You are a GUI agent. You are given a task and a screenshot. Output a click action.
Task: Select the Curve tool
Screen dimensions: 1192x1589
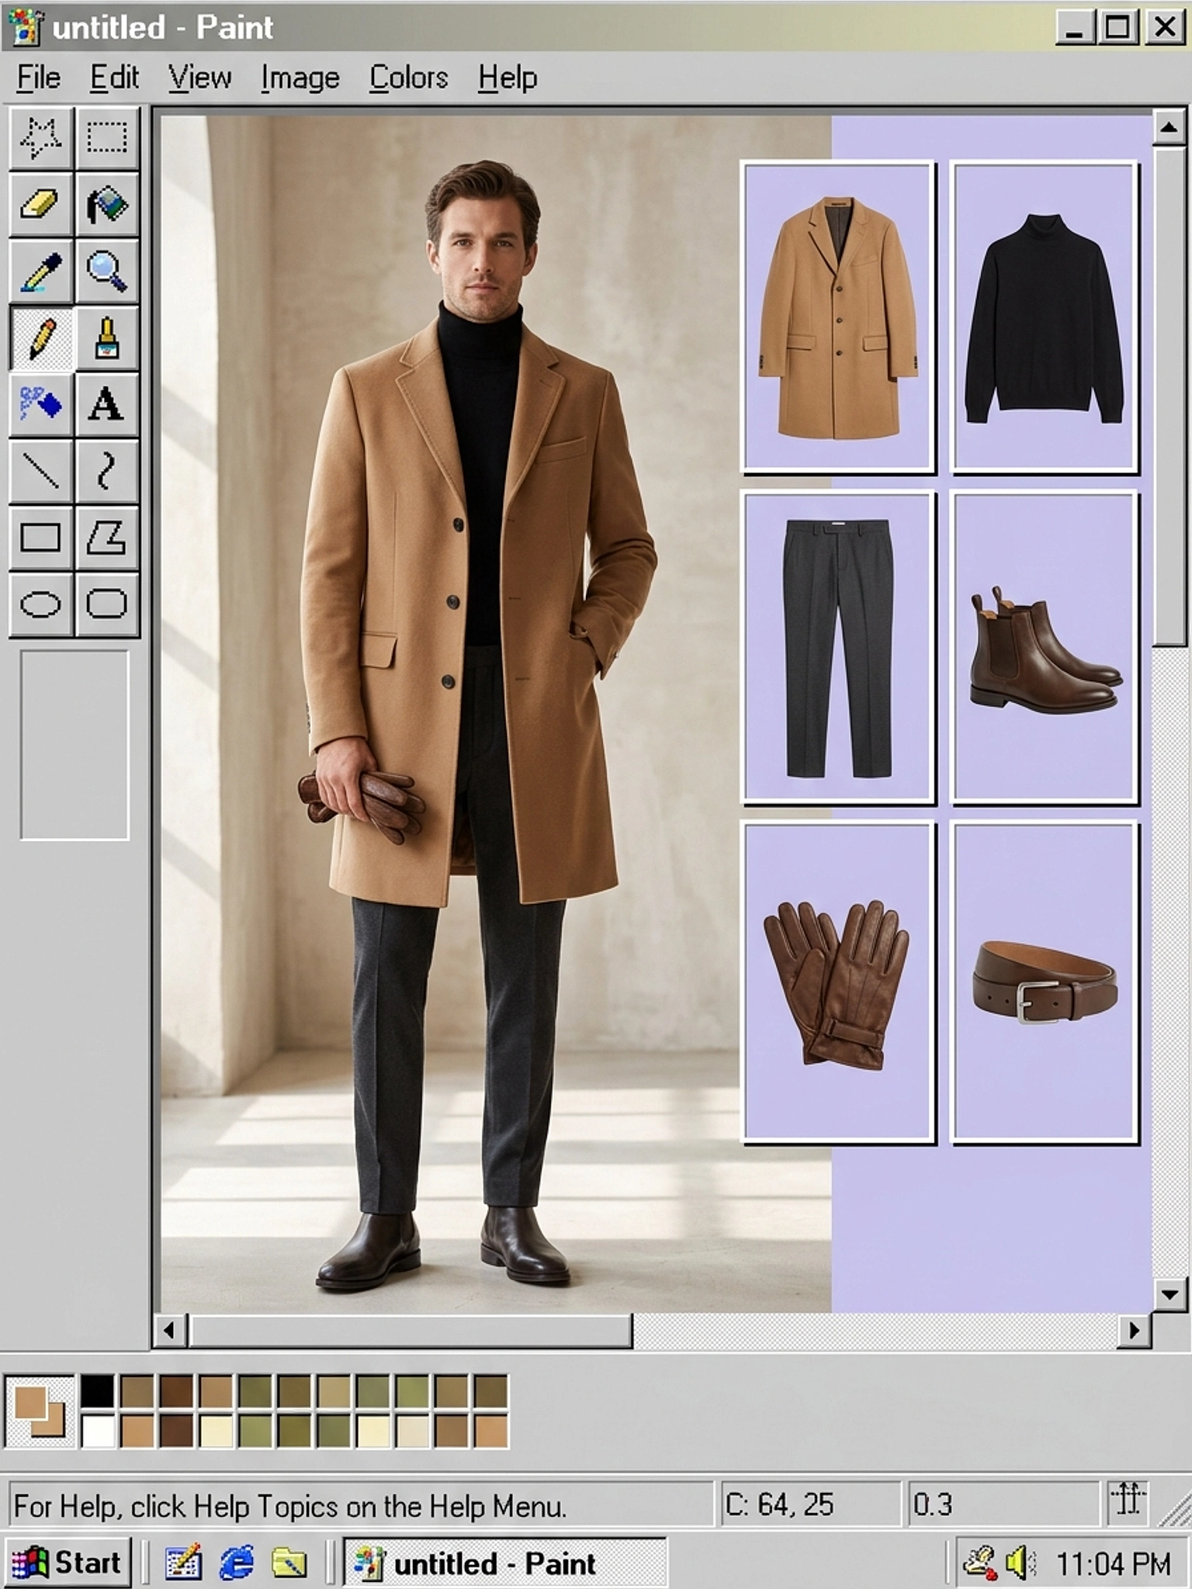[107, 471]
